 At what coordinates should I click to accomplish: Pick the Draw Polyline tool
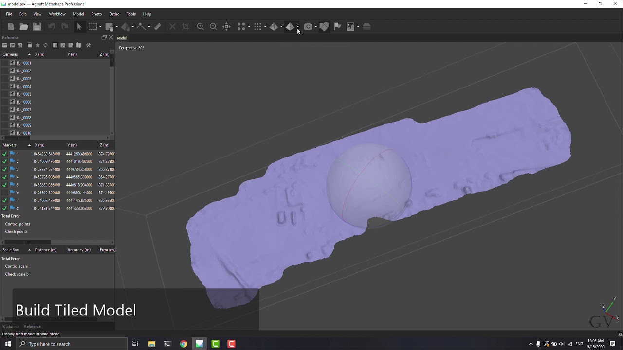click(141, 27)
